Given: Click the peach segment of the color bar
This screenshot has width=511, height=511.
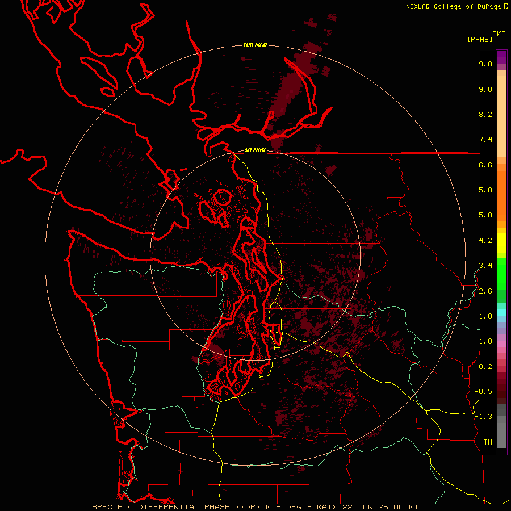Looking at the screenshot, I should 501,116.
